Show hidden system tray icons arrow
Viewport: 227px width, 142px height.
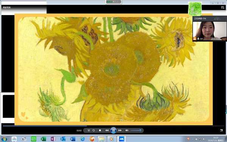pyautogui.click(x=193, y=139)
